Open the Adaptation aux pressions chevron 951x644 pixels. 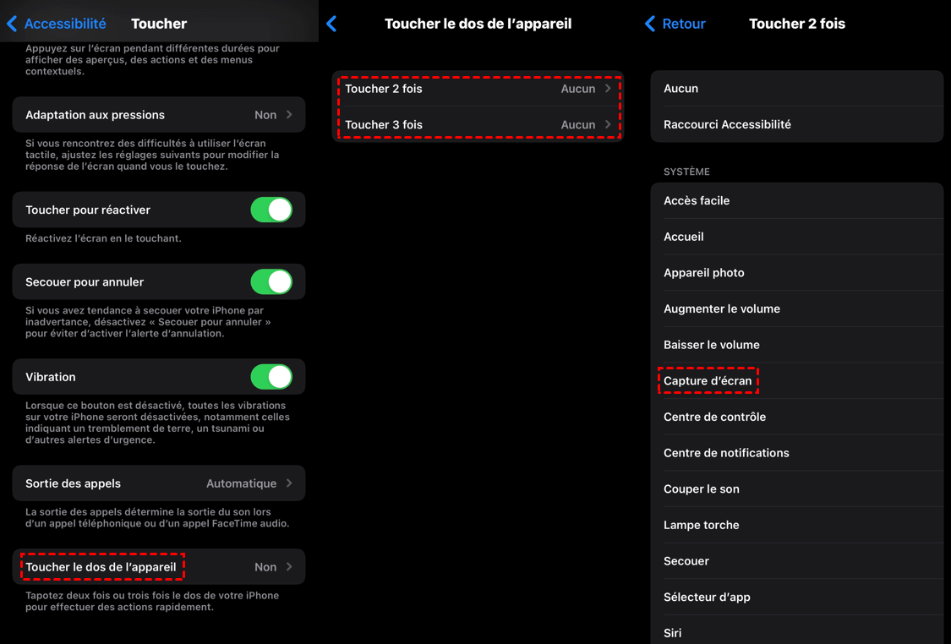coord(289,115)
